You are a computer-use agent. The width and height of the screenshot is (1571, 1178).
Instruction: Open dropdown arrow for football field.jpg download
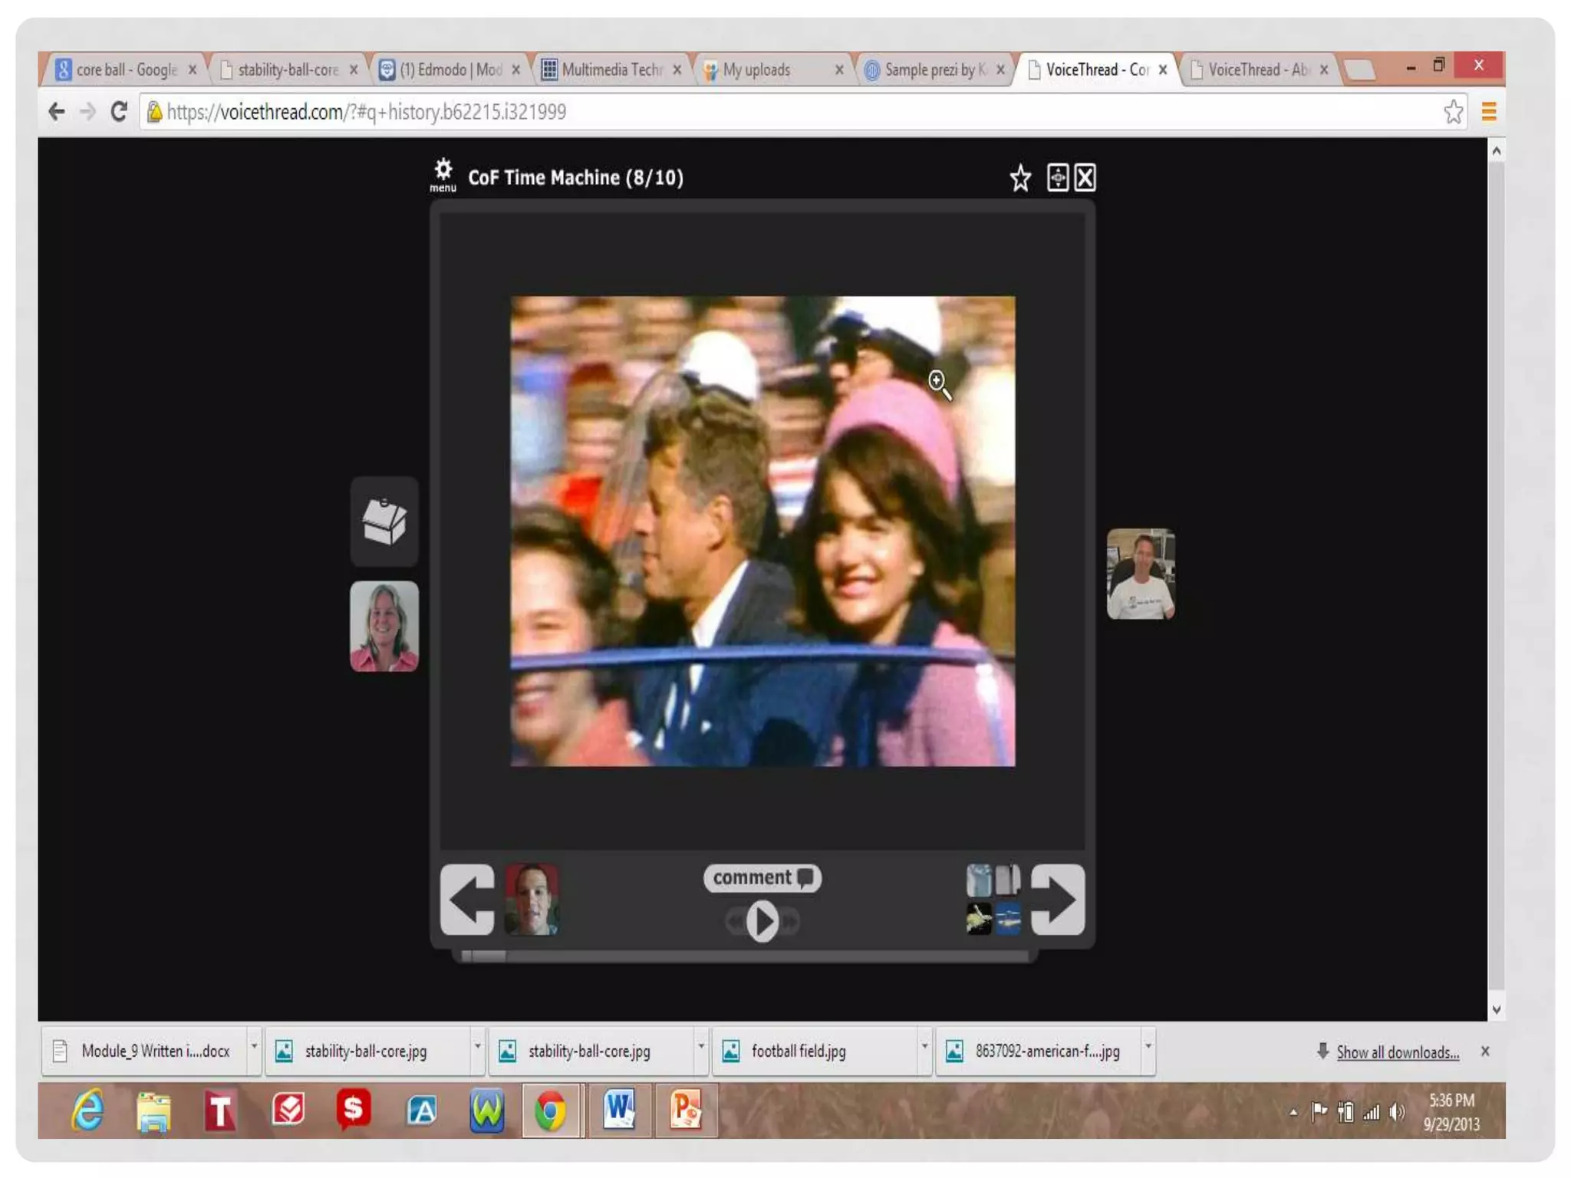point(924,1047)
